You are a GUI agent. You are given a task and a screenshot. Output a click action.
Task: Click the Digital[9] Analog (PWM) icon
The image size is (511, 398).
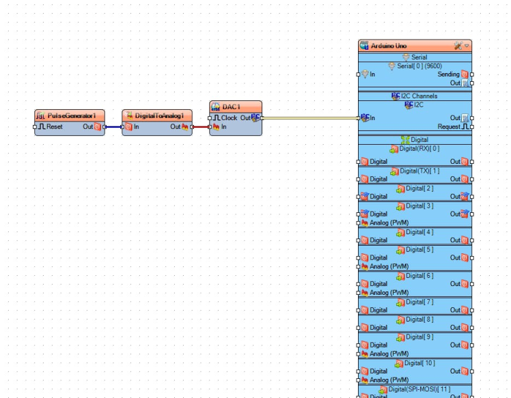(x=365, y=354)
